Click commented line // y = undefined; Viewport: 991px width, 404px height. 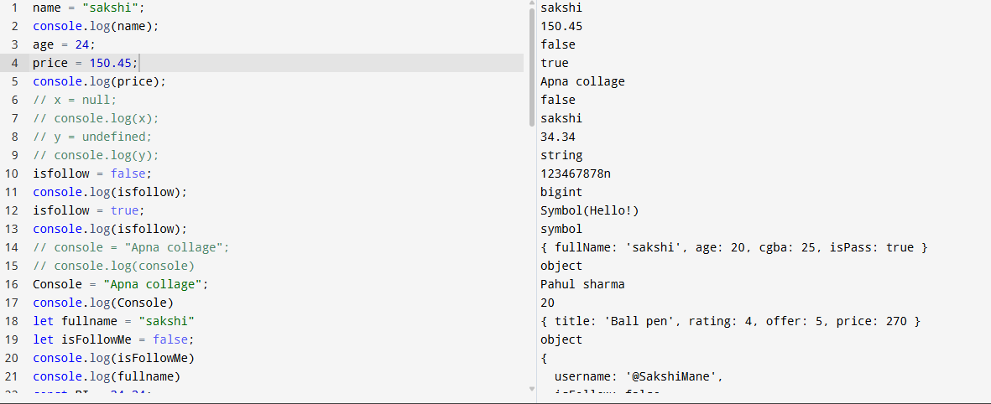(92, 137)
